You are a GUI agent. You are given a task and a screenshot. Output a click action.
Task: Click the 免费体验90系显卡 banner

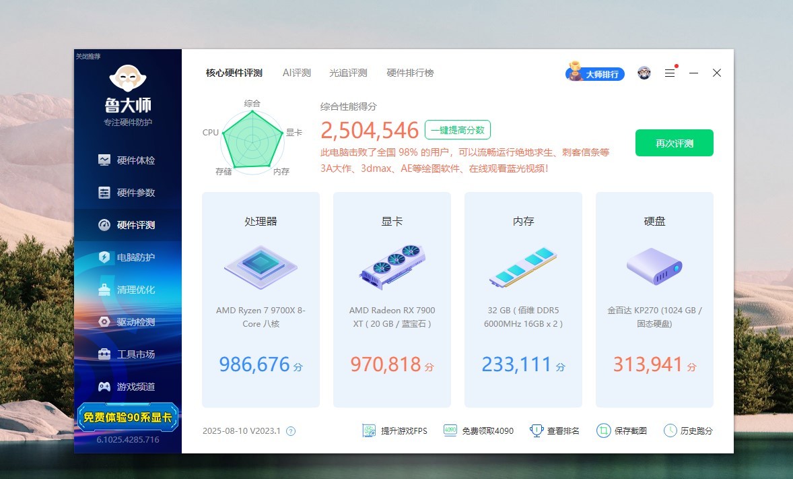(127, 417)
